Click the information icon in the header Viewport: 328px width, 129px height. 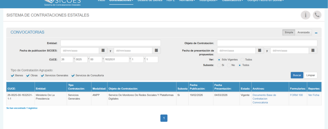point(305,15)
